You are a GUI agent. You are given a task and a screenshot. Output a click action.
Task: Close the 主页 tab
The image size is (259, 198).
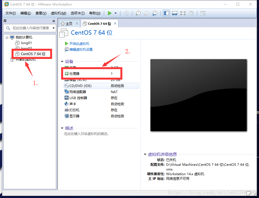tap(77, 23)
